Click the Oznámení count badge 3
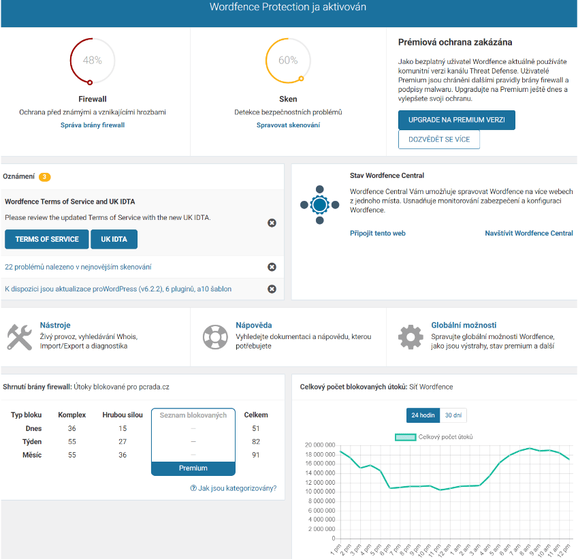The width and height of the screenshot is (578, 559). 45,177
